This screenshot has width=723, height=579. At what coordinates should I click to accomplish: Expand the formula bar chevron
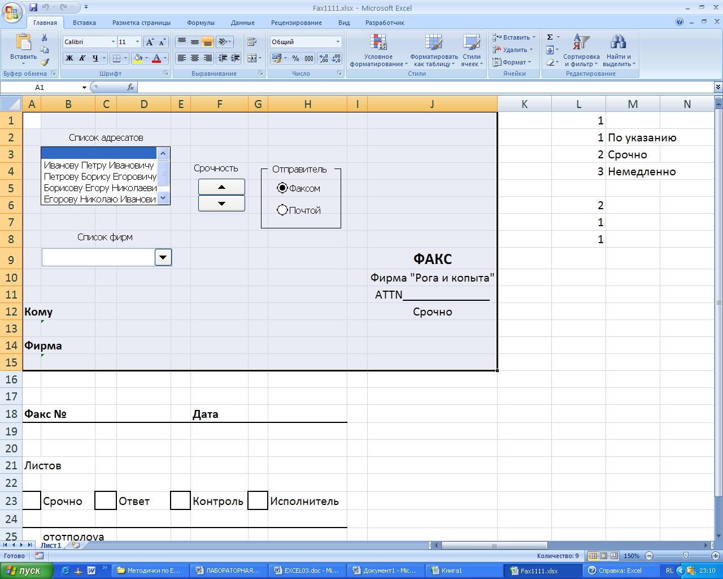pos(718,87)
